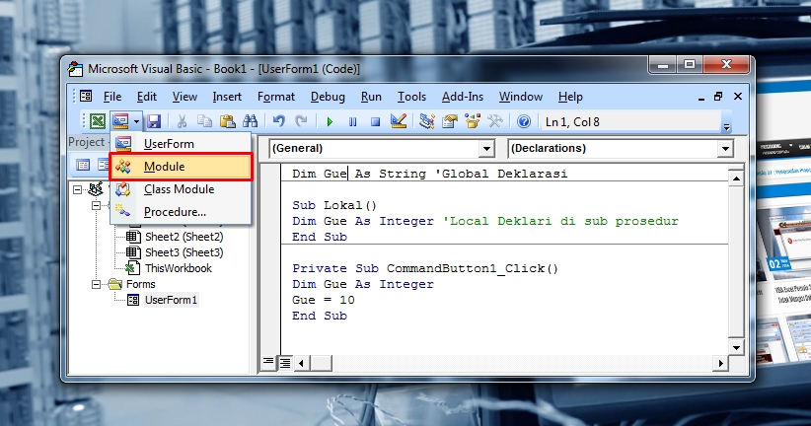Select Sheet3 (Sheet3) in project tree
The width and height of the screenshot is (811, 426).
(x=184, y=252)
